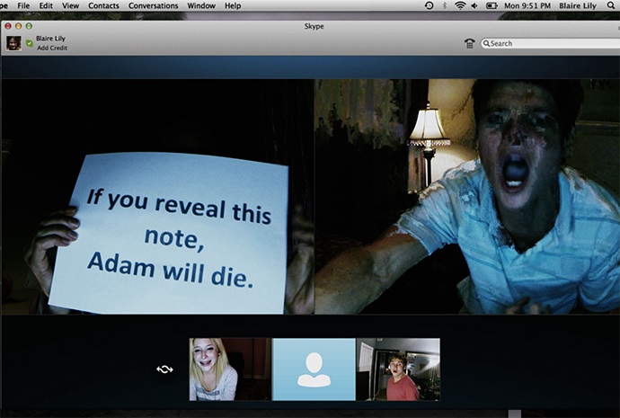Click the Mon 9:51 PM clock
This screenshot has width=620, height=418.
click(527, 5)
